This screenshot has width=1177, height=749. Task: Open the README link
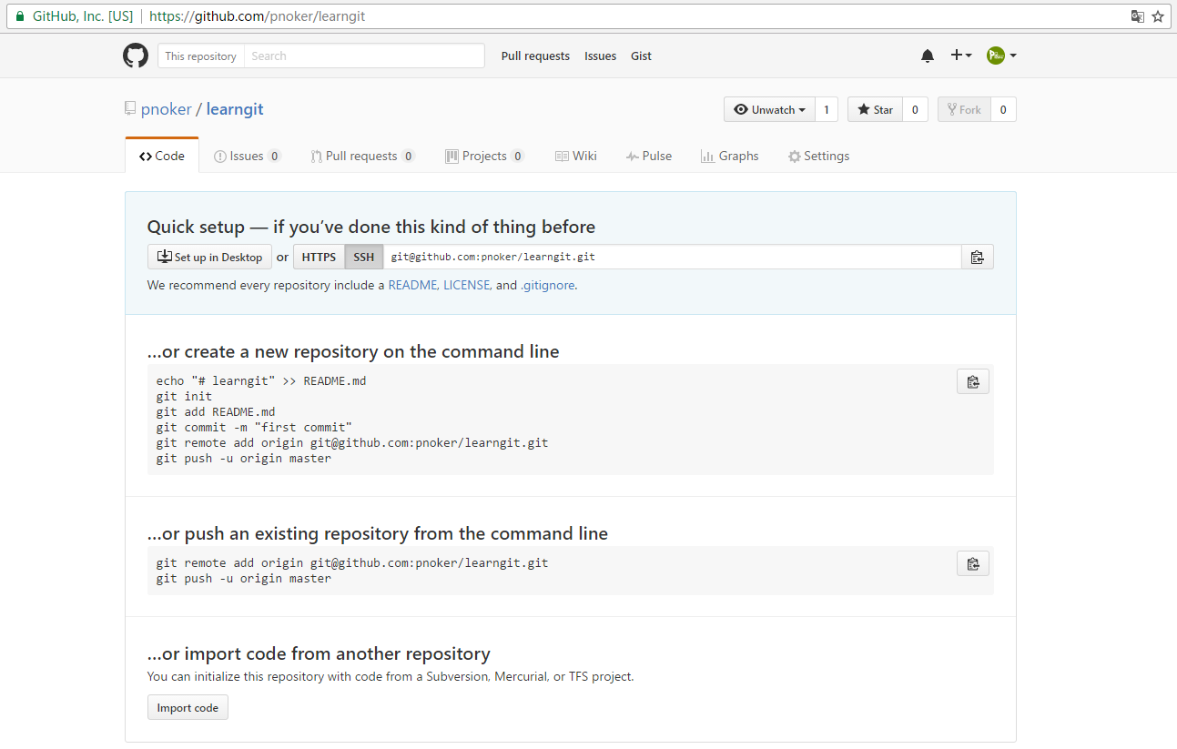pyautogui.click(x=413, y=285)
